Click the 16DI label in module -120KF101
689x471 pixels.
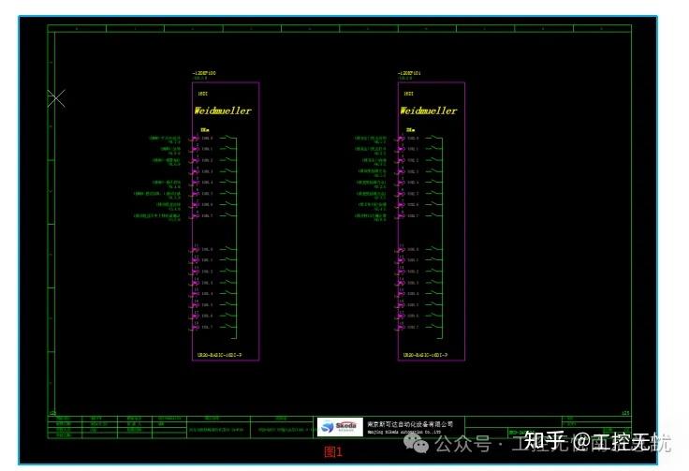408,94
